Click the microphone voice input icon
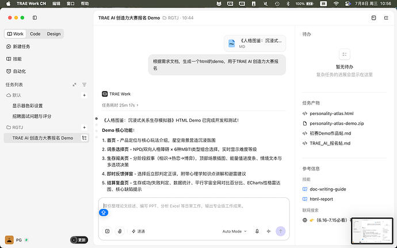This screenshot has width=397, height=248. [257, 231]
